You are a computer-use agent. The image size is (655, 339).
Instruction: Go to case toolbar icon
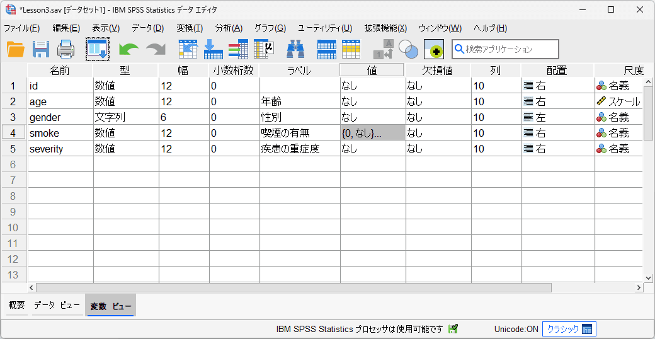(188, 49)
